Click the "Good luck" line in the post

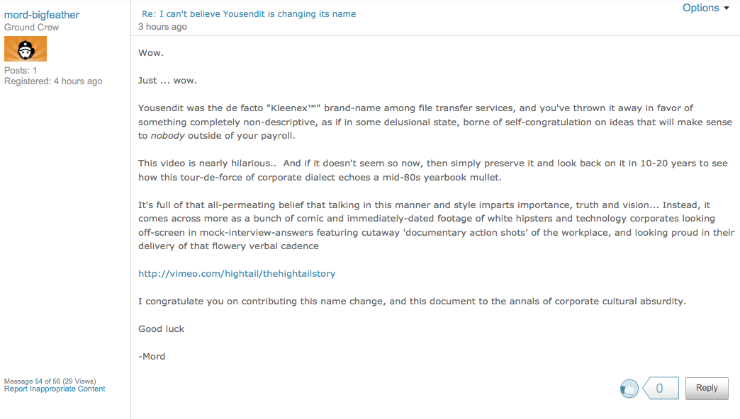pos(161,328)
